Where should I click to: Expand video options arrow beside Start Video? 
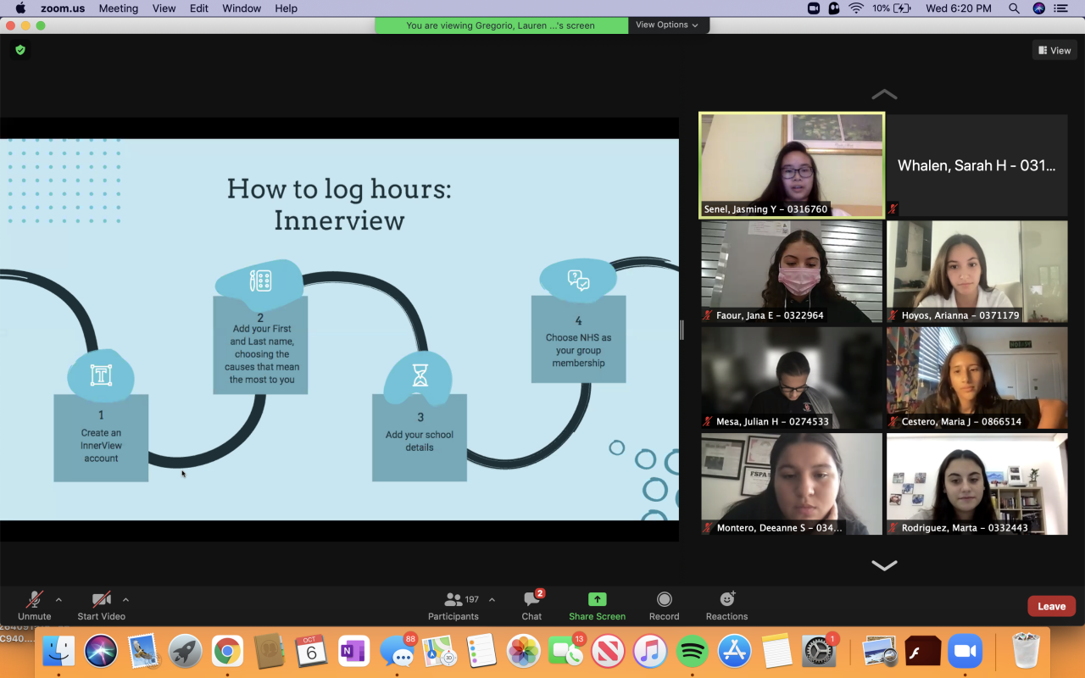pyautogui.click(x=125, y=599)
